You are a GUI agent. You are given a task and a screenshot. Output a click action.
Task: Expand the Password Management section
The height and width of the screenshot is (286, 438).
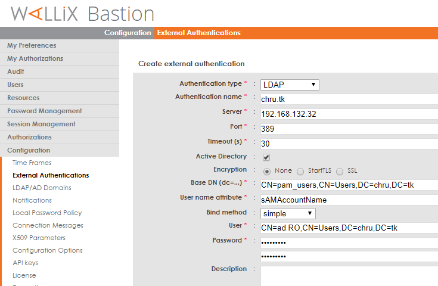tap(45, 111)
